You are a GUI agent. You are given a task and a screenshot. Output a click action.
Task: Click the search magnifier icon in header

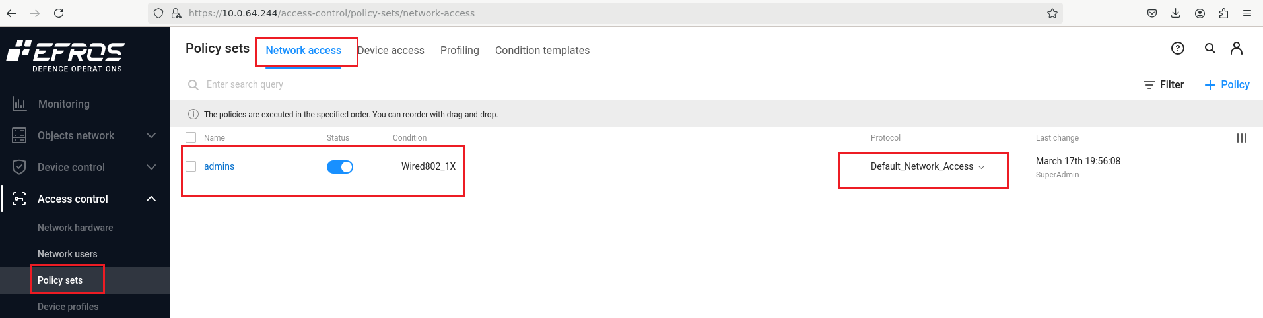[1210, 48]
